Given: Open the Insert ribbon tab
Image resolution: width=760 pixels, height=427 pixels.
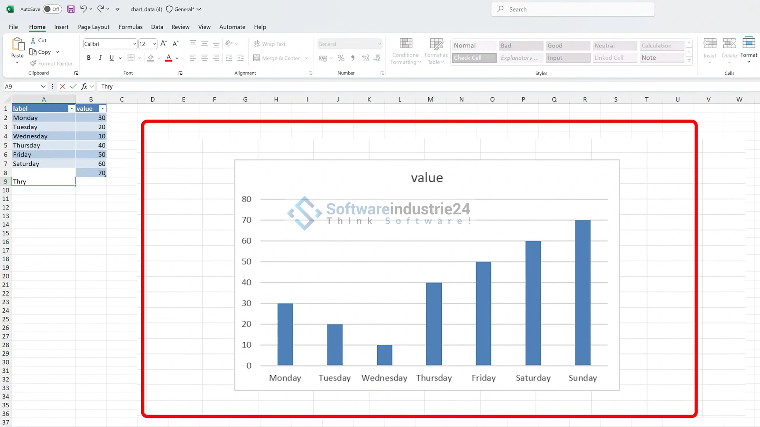Looking at the screenshot, I should 61,27.
